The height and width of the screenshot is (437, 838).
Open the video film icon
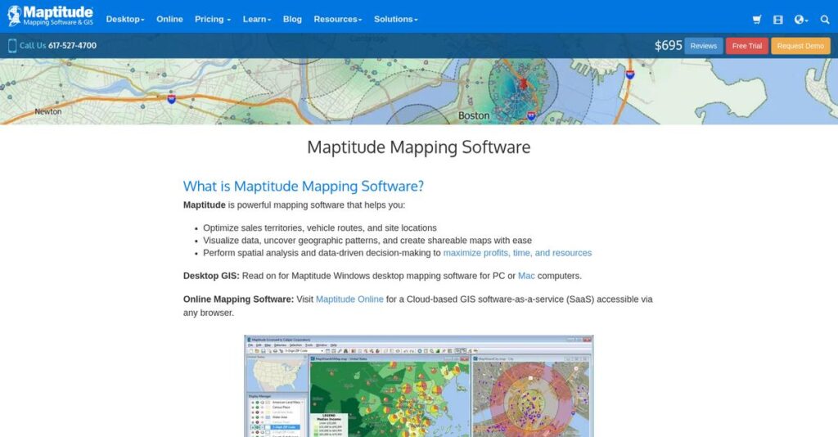(778, 20)
